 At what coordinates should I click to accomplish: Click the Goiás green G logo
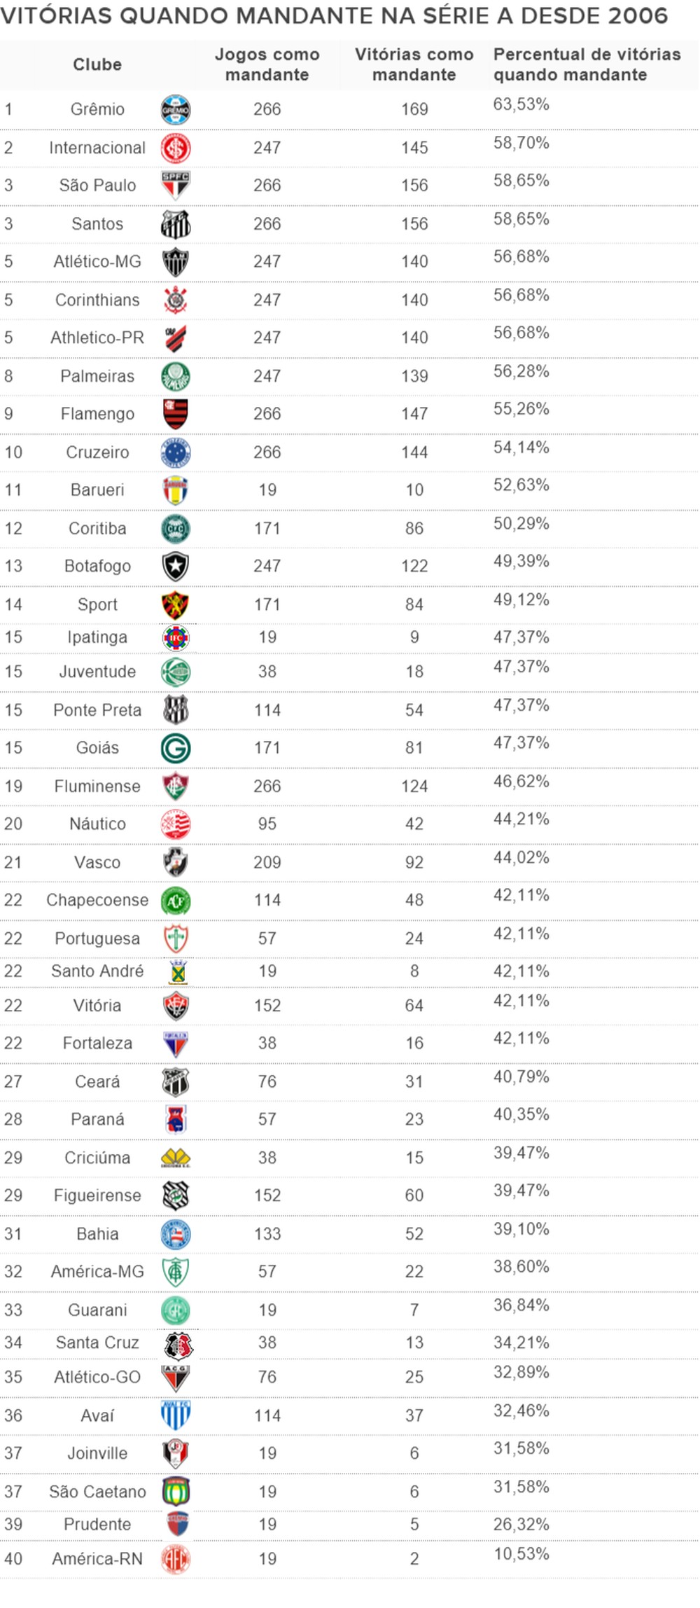click(x=175, y=749)
